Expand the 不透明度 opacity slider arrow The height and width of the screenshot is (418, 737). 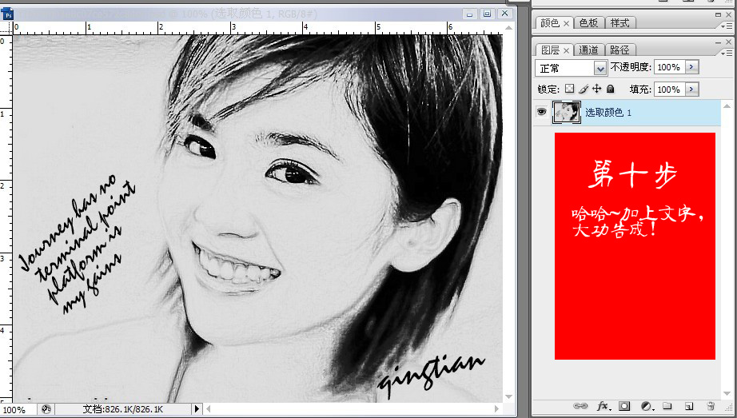(x=692, y=68)
